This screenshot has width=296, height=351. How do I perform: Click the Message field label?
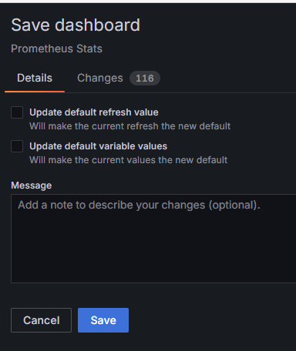click(32, 186)
